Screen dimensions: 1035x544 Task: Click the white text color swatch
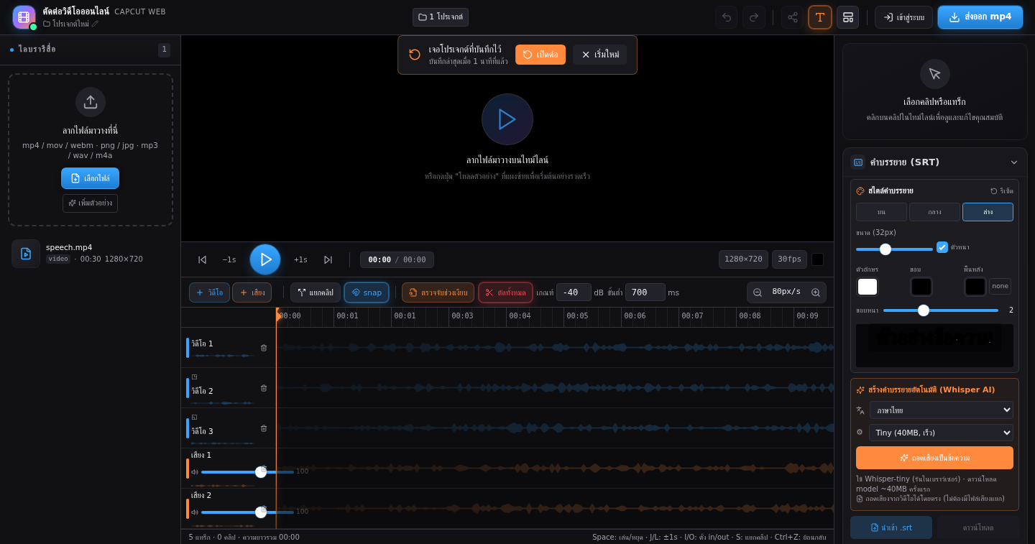(x=868, y=287)
